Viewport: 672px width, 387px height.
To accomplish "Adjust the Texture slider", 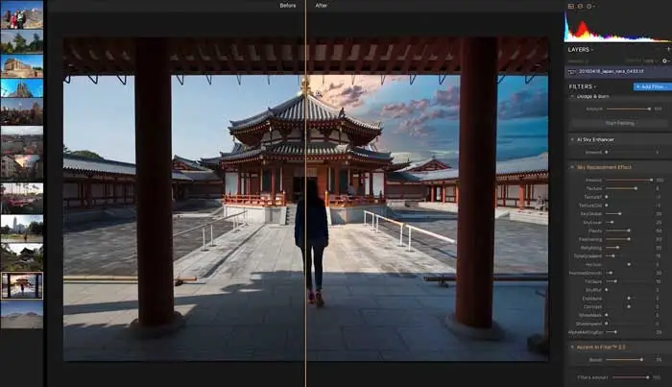I will pos(629,188).
